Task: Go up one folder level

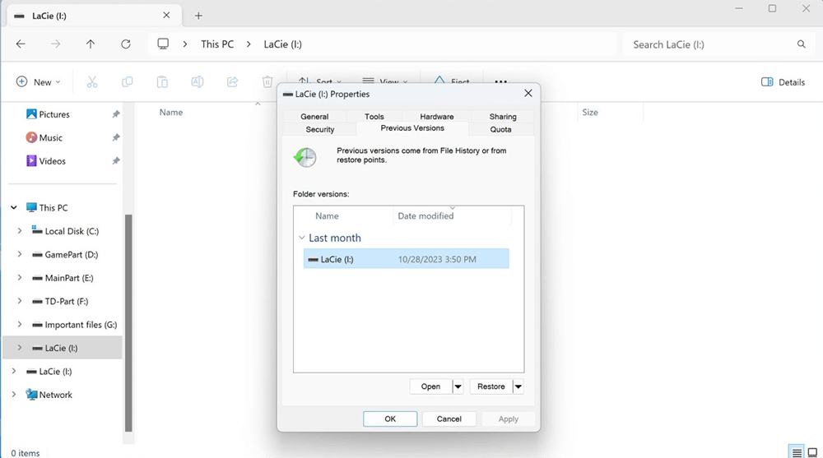Action: point(91,44)
